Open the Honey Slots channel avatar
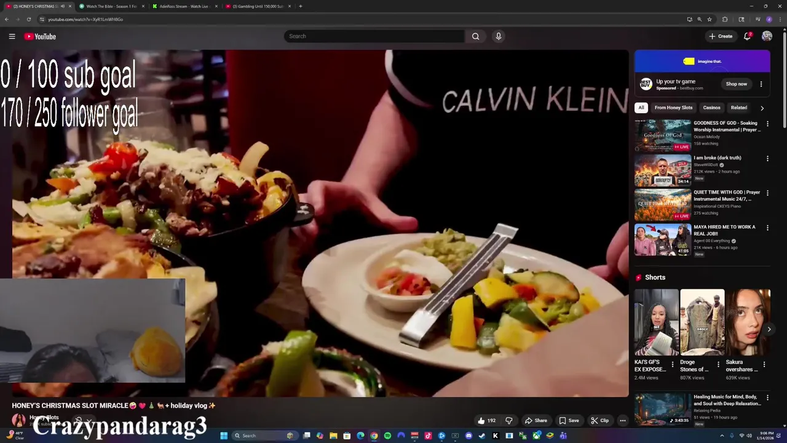 (19, 420)
